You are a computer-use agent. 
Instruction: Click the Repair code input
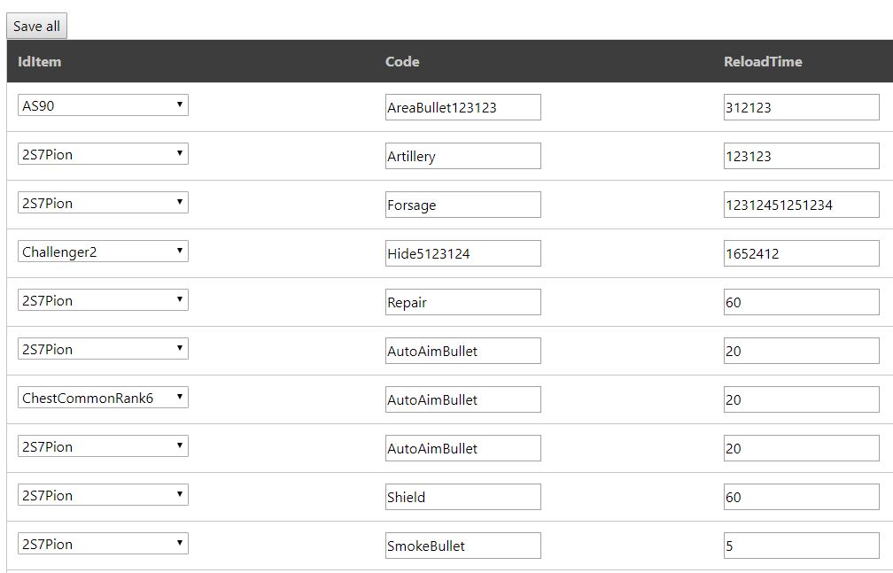(x=462, y=302)
